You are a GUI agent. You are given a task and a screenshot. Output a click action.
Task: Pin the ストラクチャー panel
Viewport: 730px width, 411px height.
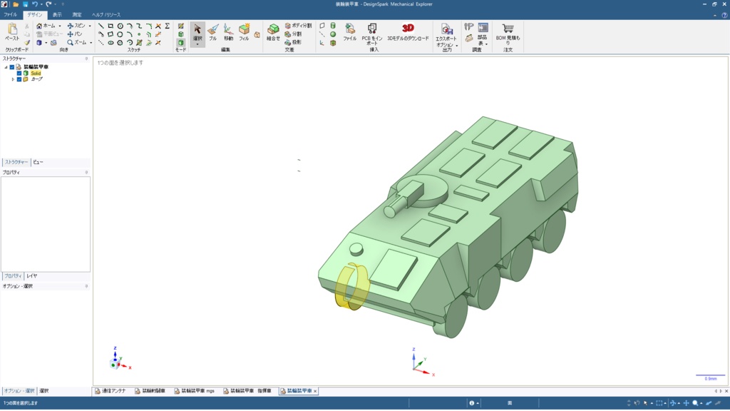(x=86, y=59)
